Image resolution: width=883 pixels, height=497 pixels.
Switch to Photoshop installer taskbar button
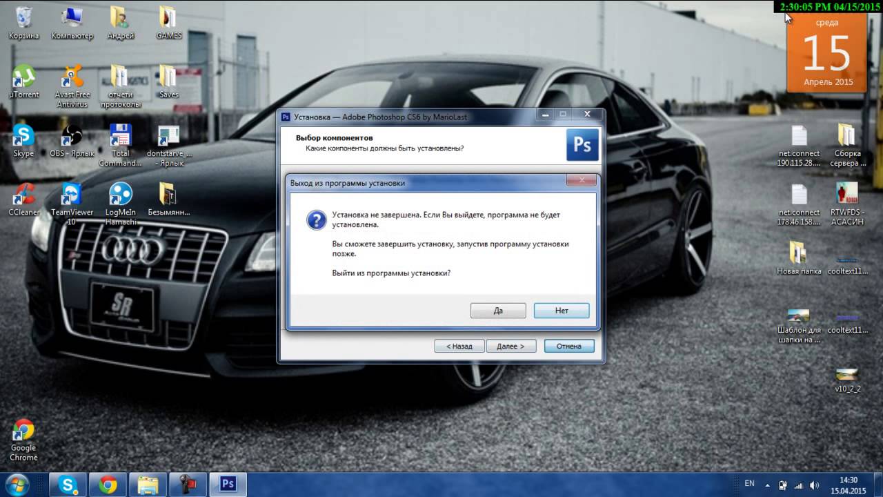point(228,485)
